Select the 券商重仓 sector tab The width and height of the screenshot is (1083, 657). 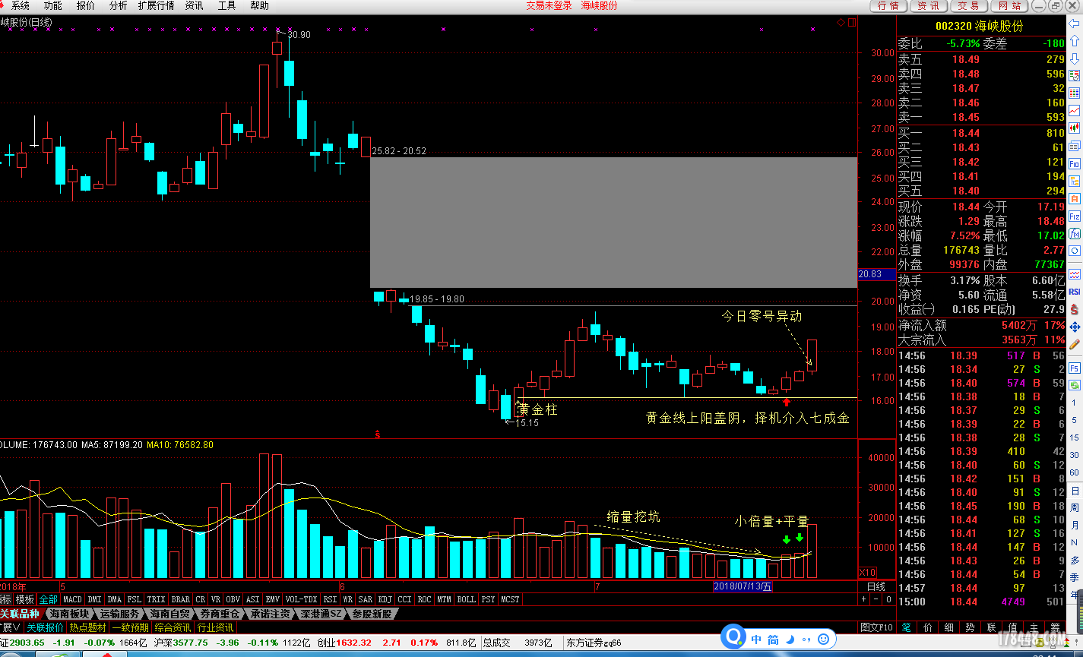point(220,614)
